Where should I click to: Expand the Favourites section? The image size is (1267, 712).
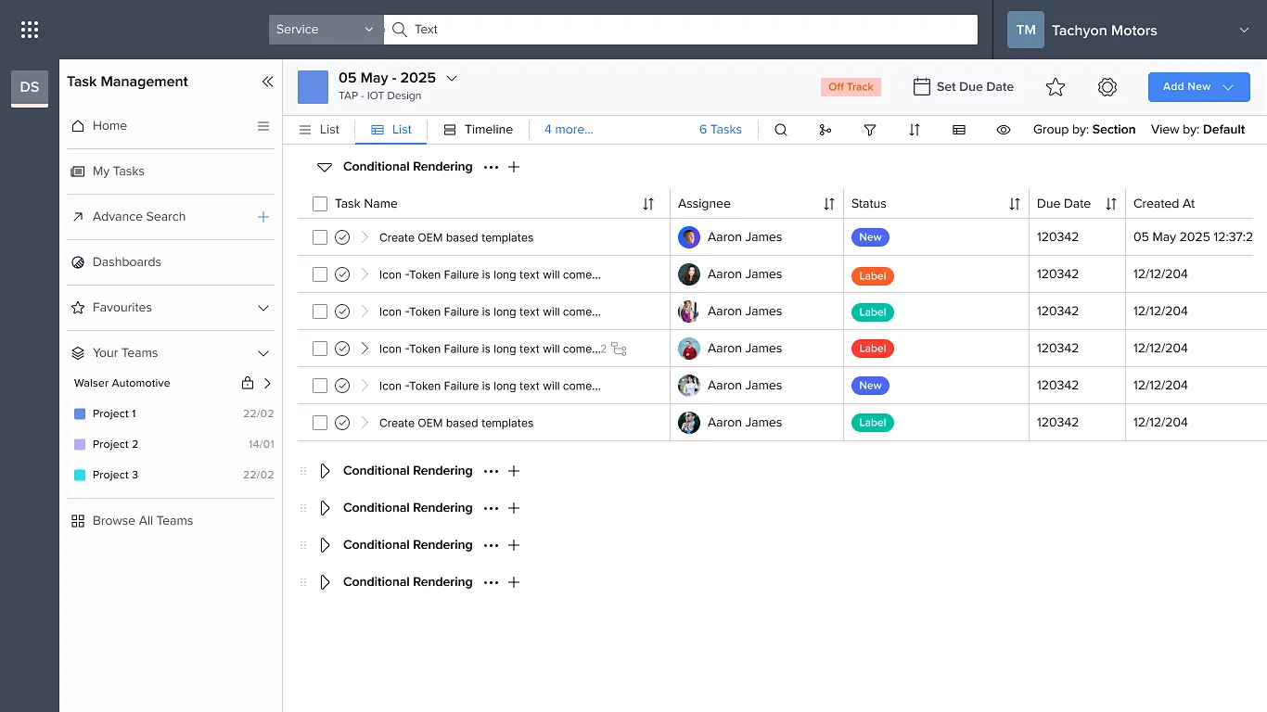point(263,308)
